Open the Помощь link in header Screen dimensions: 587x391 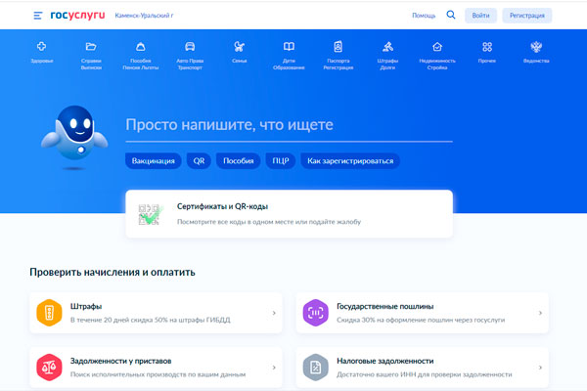[x=424, y=16]
